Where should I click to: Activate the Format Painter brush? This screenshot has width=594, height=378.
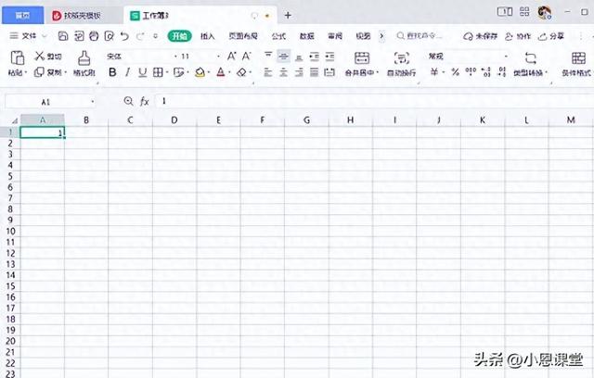click(84, 58)
